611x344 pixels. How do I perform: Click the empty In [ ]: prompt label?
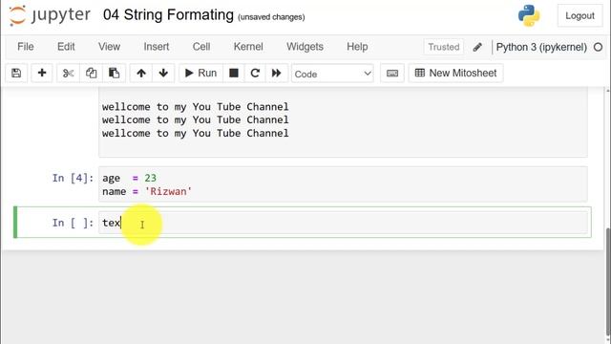[73, 223]
